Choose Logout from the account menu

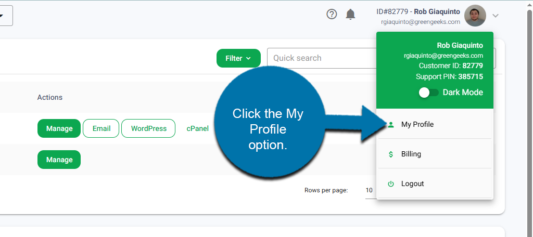(x=412, y=184)
